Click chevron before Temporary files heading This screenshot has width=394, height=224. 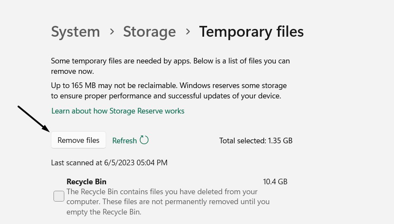(x=188, y=32)
